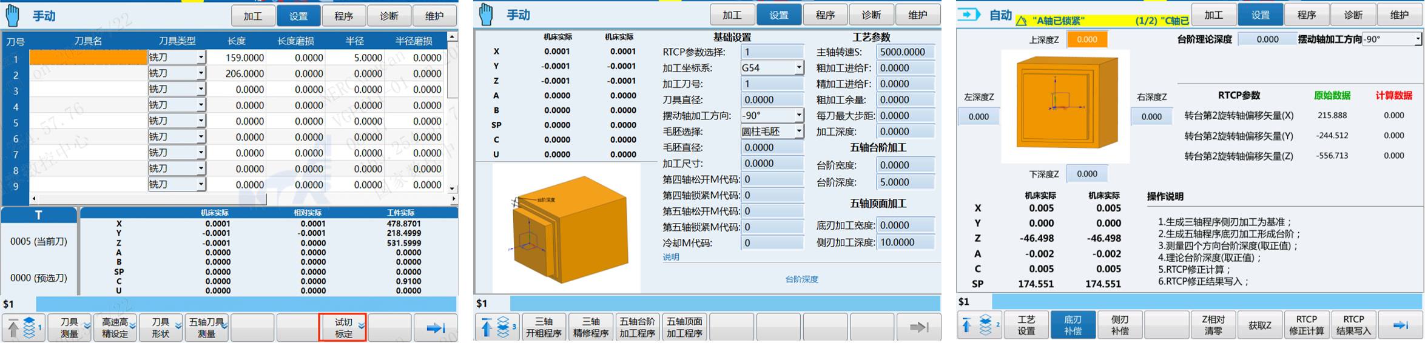
Task: Click the 说明 link under 冷却M代码
Action: pyautogui.click(x=671, y=257)
